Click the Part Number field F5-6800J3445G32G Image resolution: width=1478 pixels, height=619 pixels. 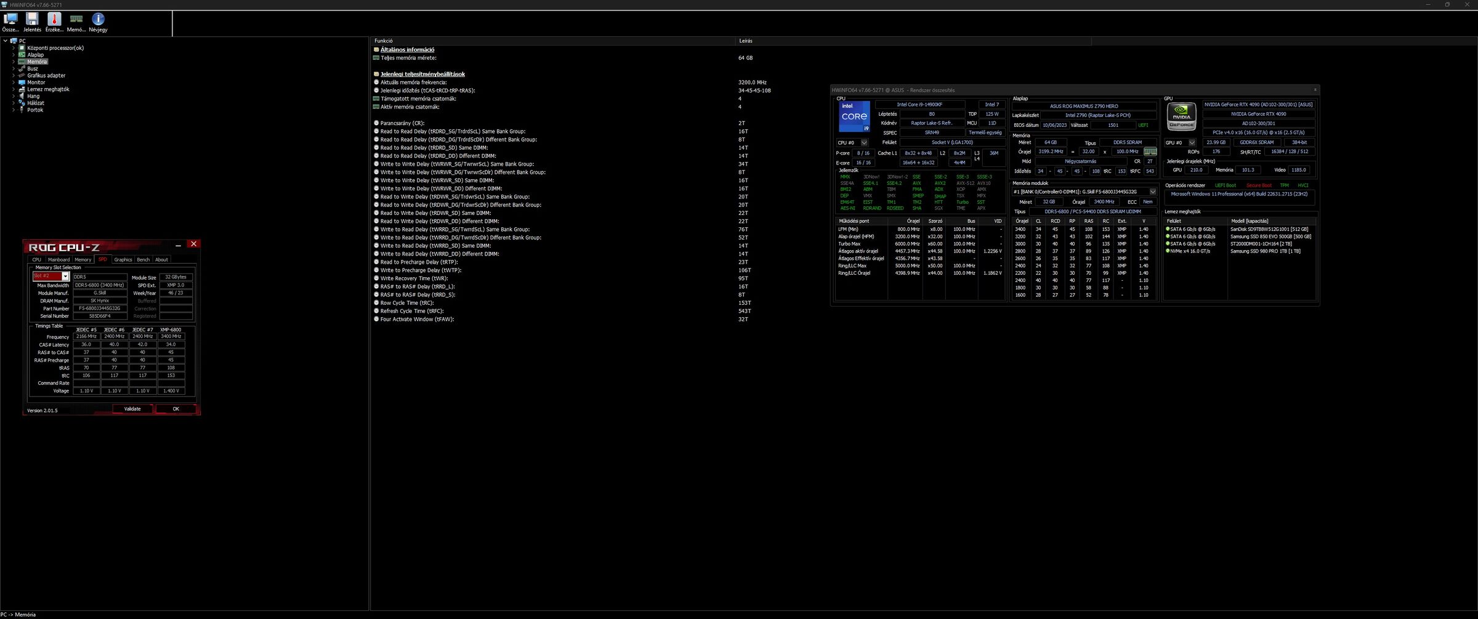(100, 309)
